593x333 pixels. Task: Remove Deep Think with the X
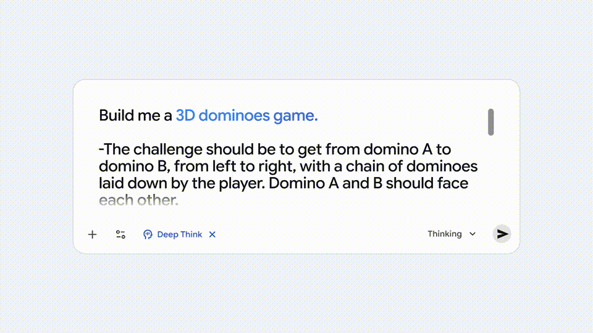point(212,234)
